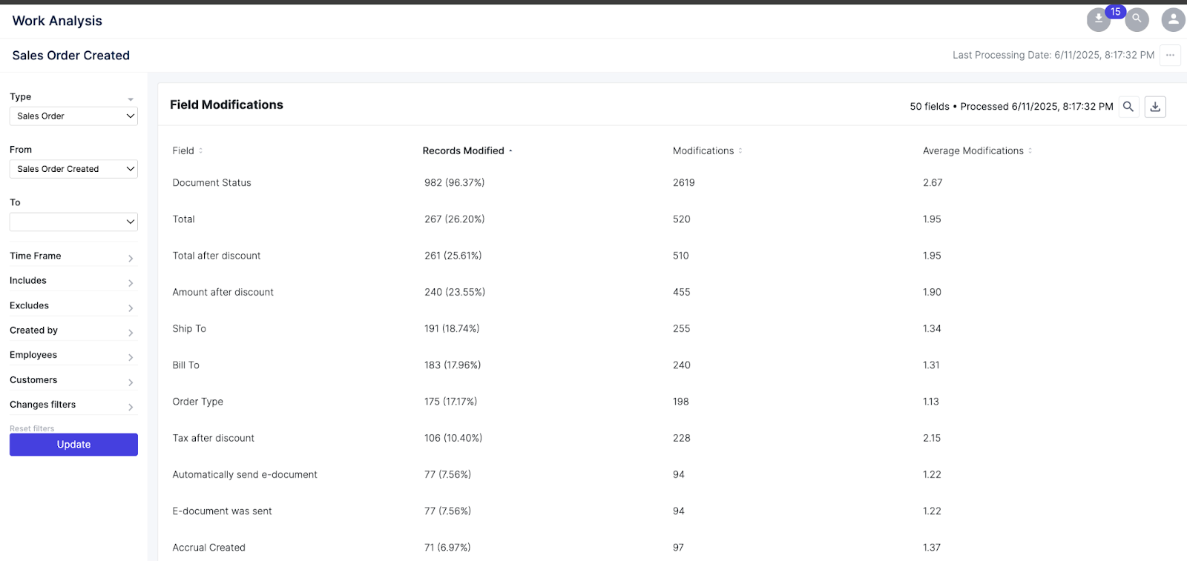The height and width of the screenshot is (561, 1187).
Task: Expand the Changes filters section
Action: [x=72, y=405]
